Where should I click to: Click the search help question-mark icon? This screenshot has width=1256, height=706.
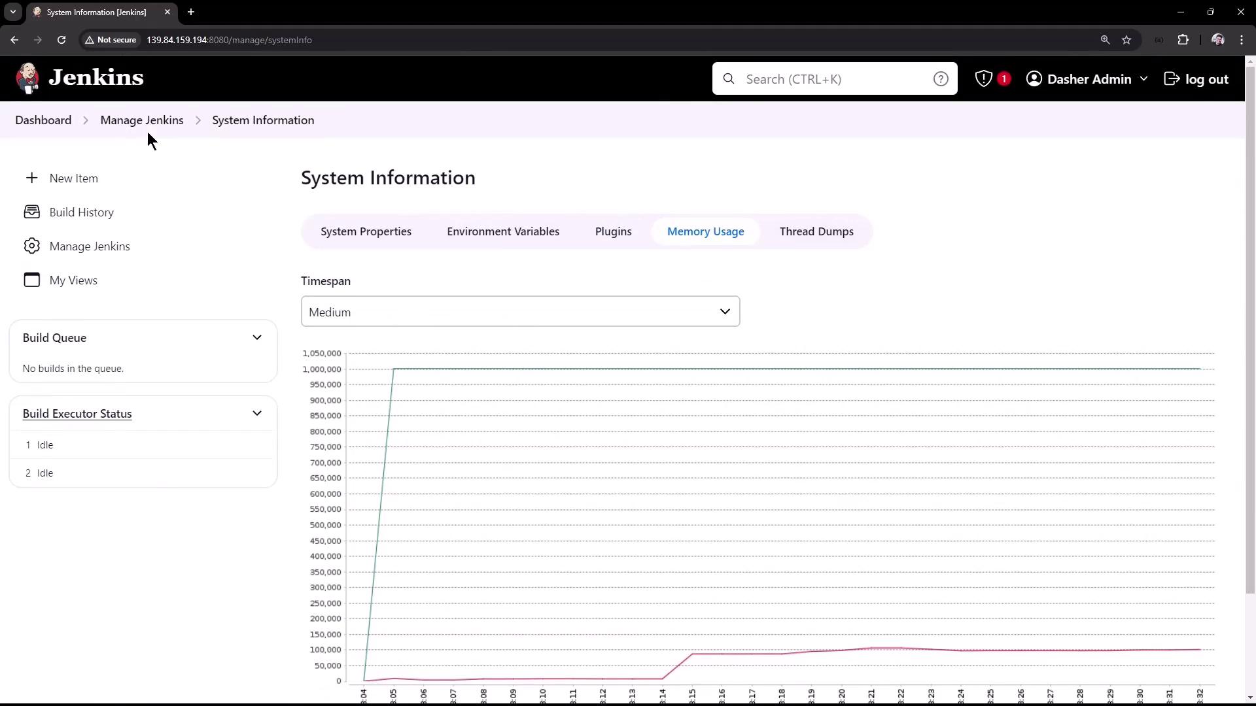click(940, 79)
